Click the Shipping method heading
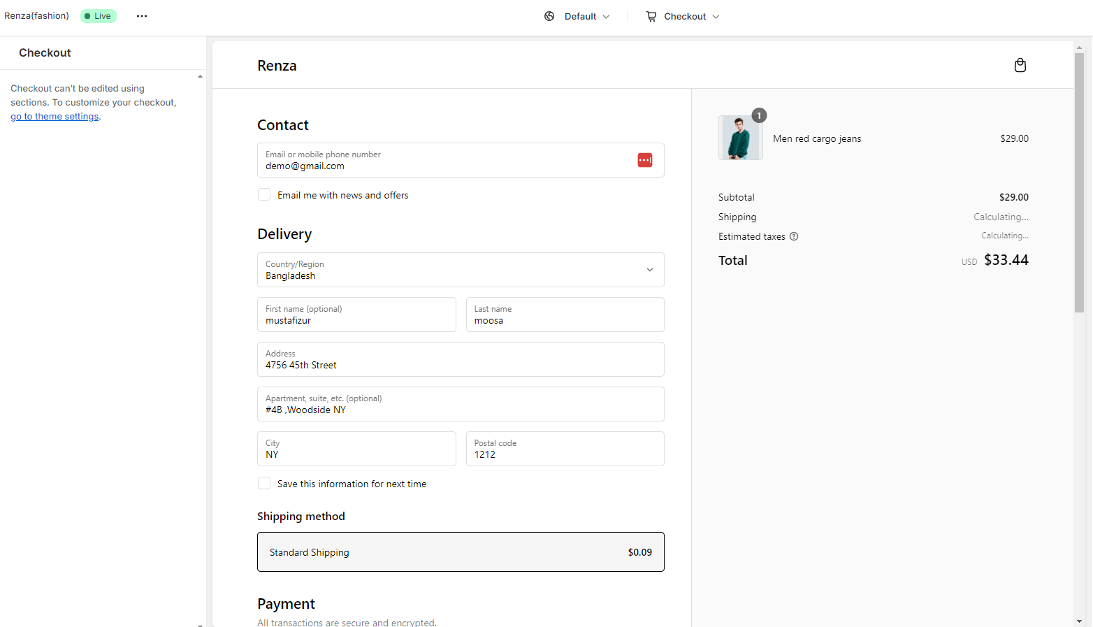1093x627 pixels. (x=301, y=517)
